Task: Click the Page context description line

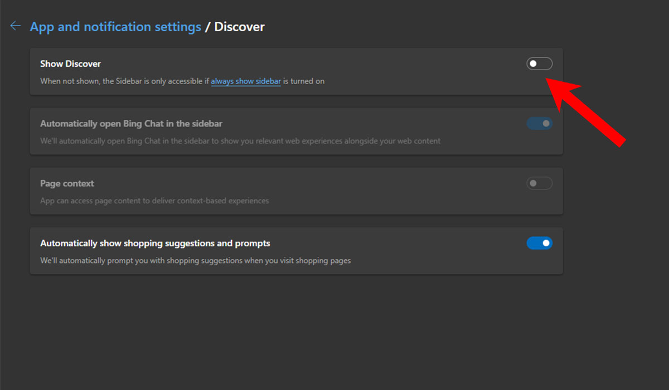Action: coord(154,201)
